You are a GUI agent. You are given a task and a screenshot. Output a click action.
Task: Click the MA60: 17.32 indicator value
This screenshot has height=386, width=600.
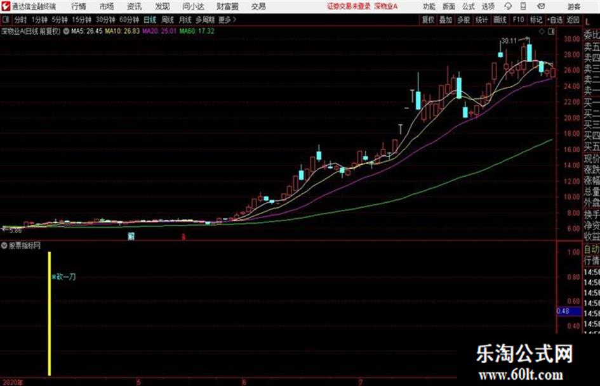tap(197, 31)
